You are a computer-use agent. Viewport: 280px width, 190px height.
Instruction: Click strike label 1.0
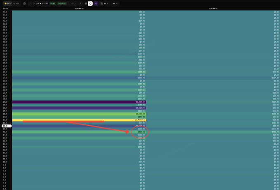(5, 189)
